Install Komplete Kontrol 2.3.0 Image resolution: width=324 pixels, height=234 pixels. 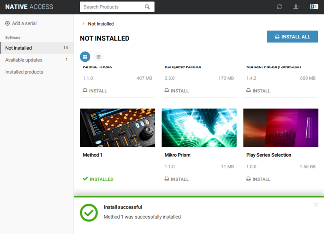click(177, 91)
